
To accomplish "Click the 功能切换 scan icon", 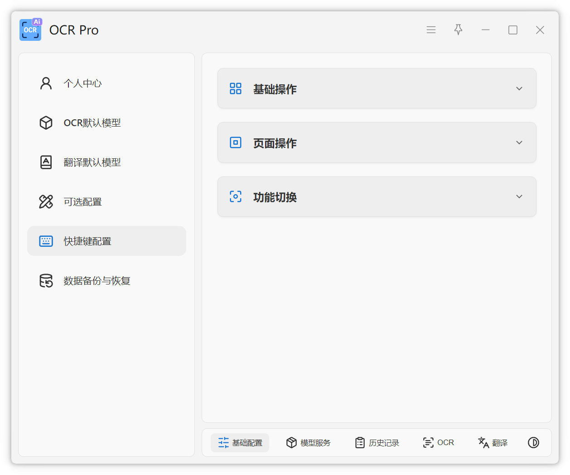I will [x=236, y=196].
